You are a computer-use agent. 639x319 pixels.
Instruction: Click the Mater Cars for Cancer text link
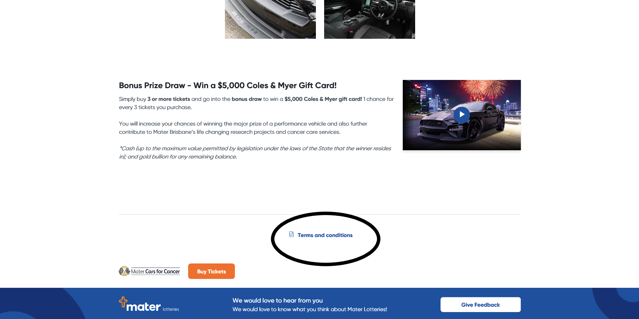pyautogui.click(x=156, y=271)
